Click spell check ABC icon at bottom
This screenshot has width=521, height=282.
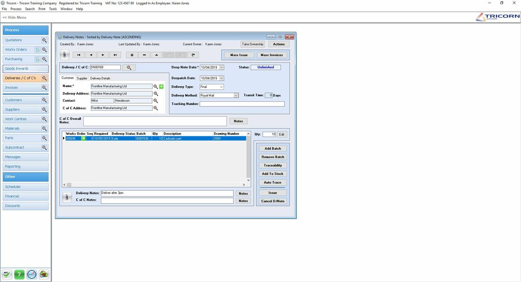7,274
